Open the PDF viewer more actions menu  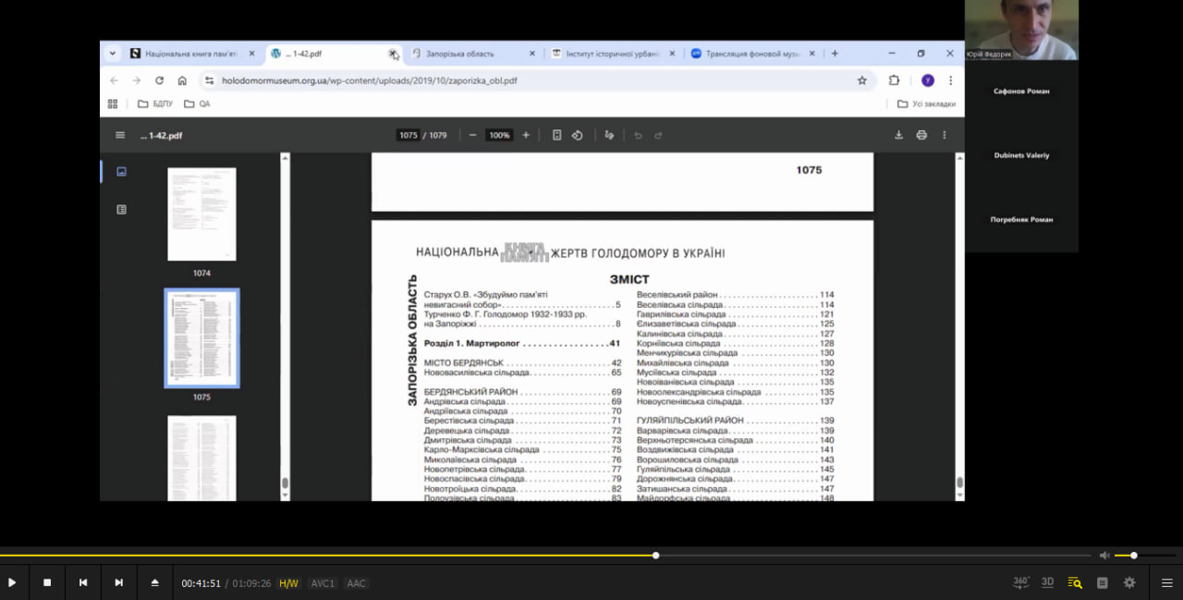pos(944,135)
